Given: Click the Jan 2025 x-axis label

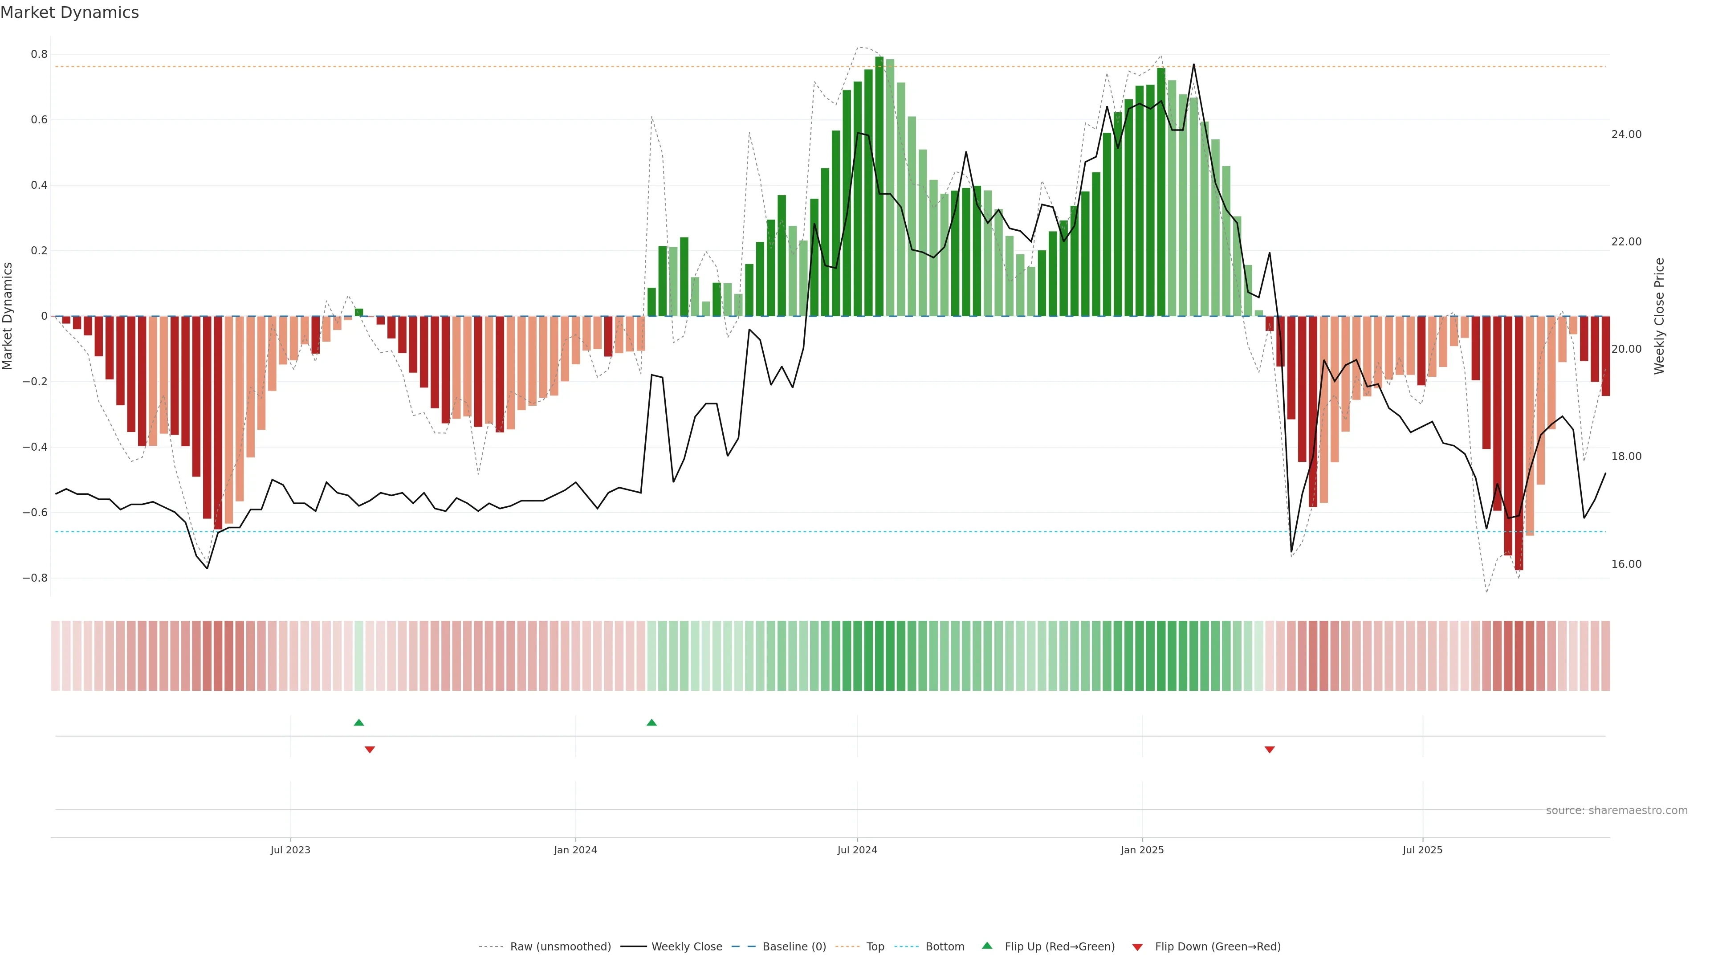Looking at the screenshot, I should (x=1142, y=850).
